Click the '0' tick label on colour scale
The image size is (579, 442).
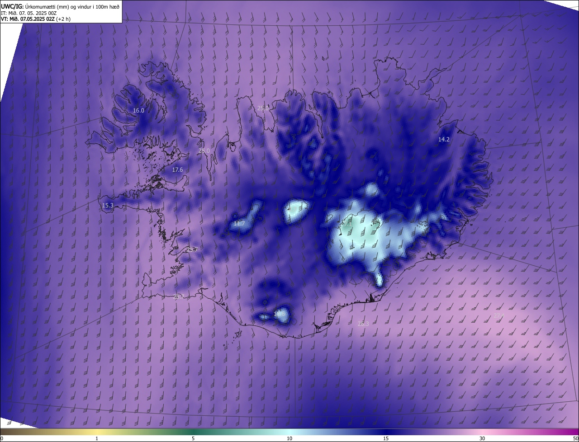pos(2,439)
